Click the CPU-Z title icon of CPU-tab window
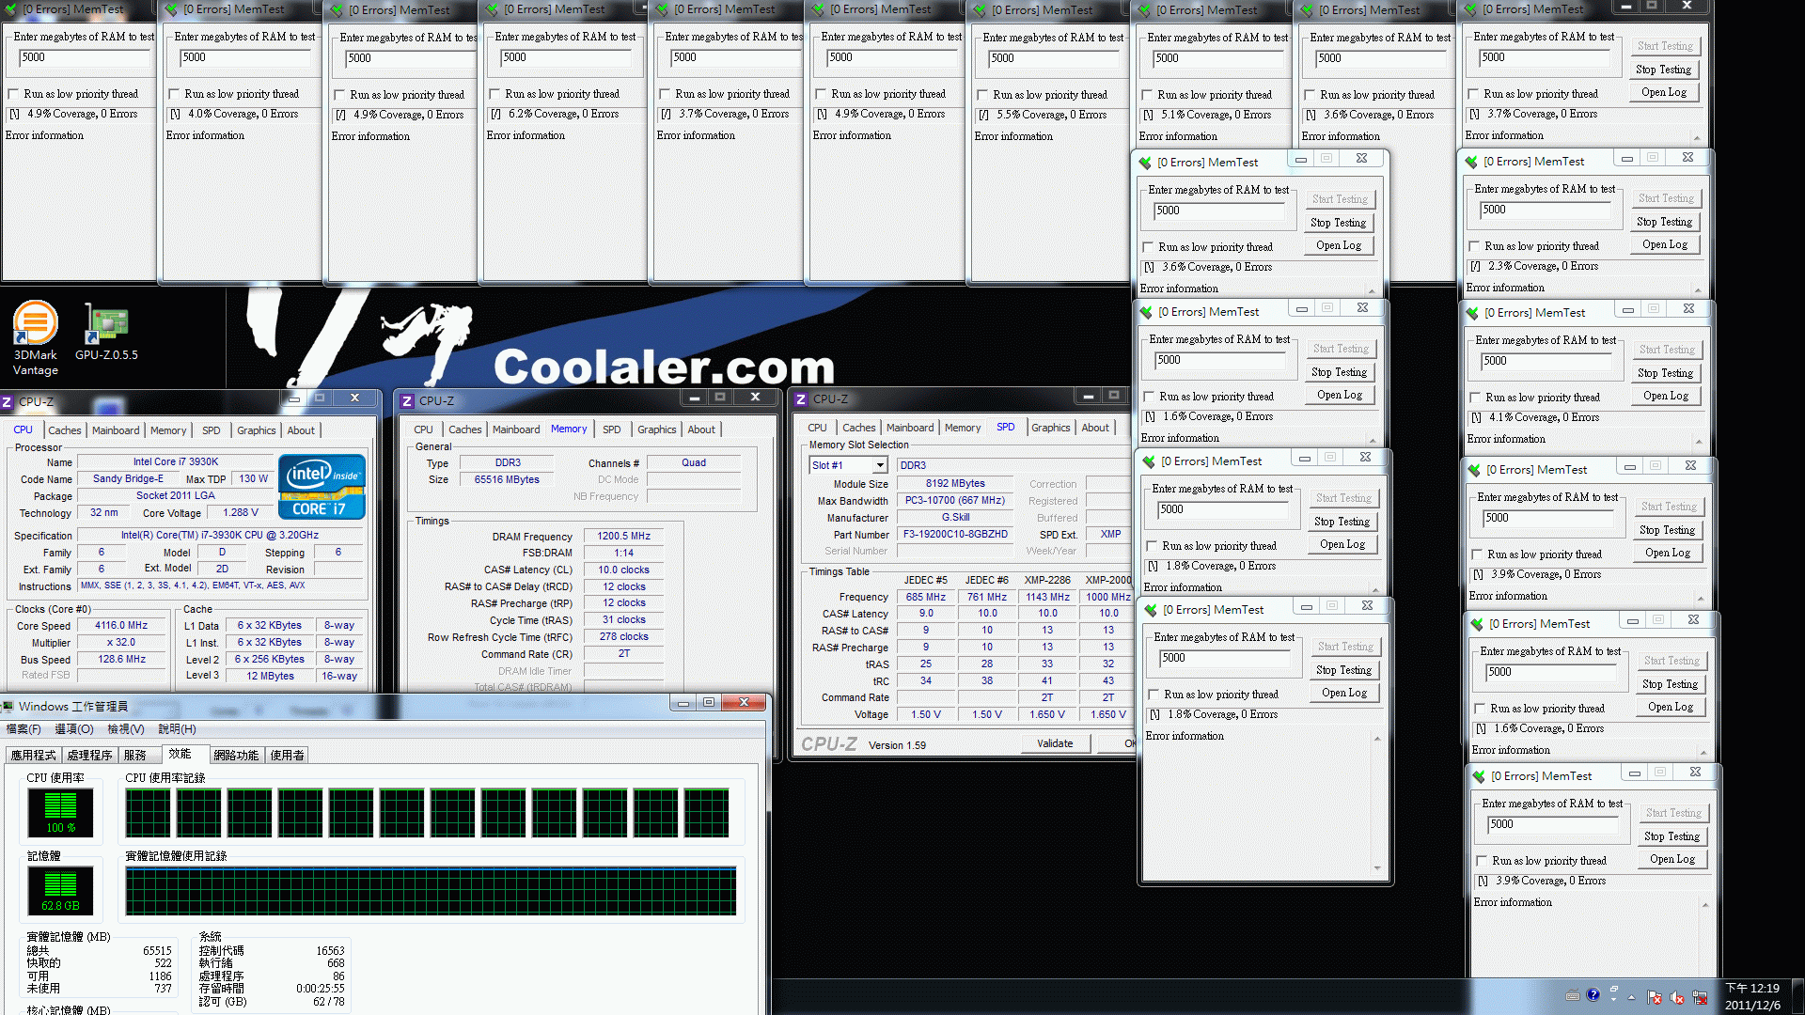This screenshot has width=1805, height=1015. pos(8,401)
